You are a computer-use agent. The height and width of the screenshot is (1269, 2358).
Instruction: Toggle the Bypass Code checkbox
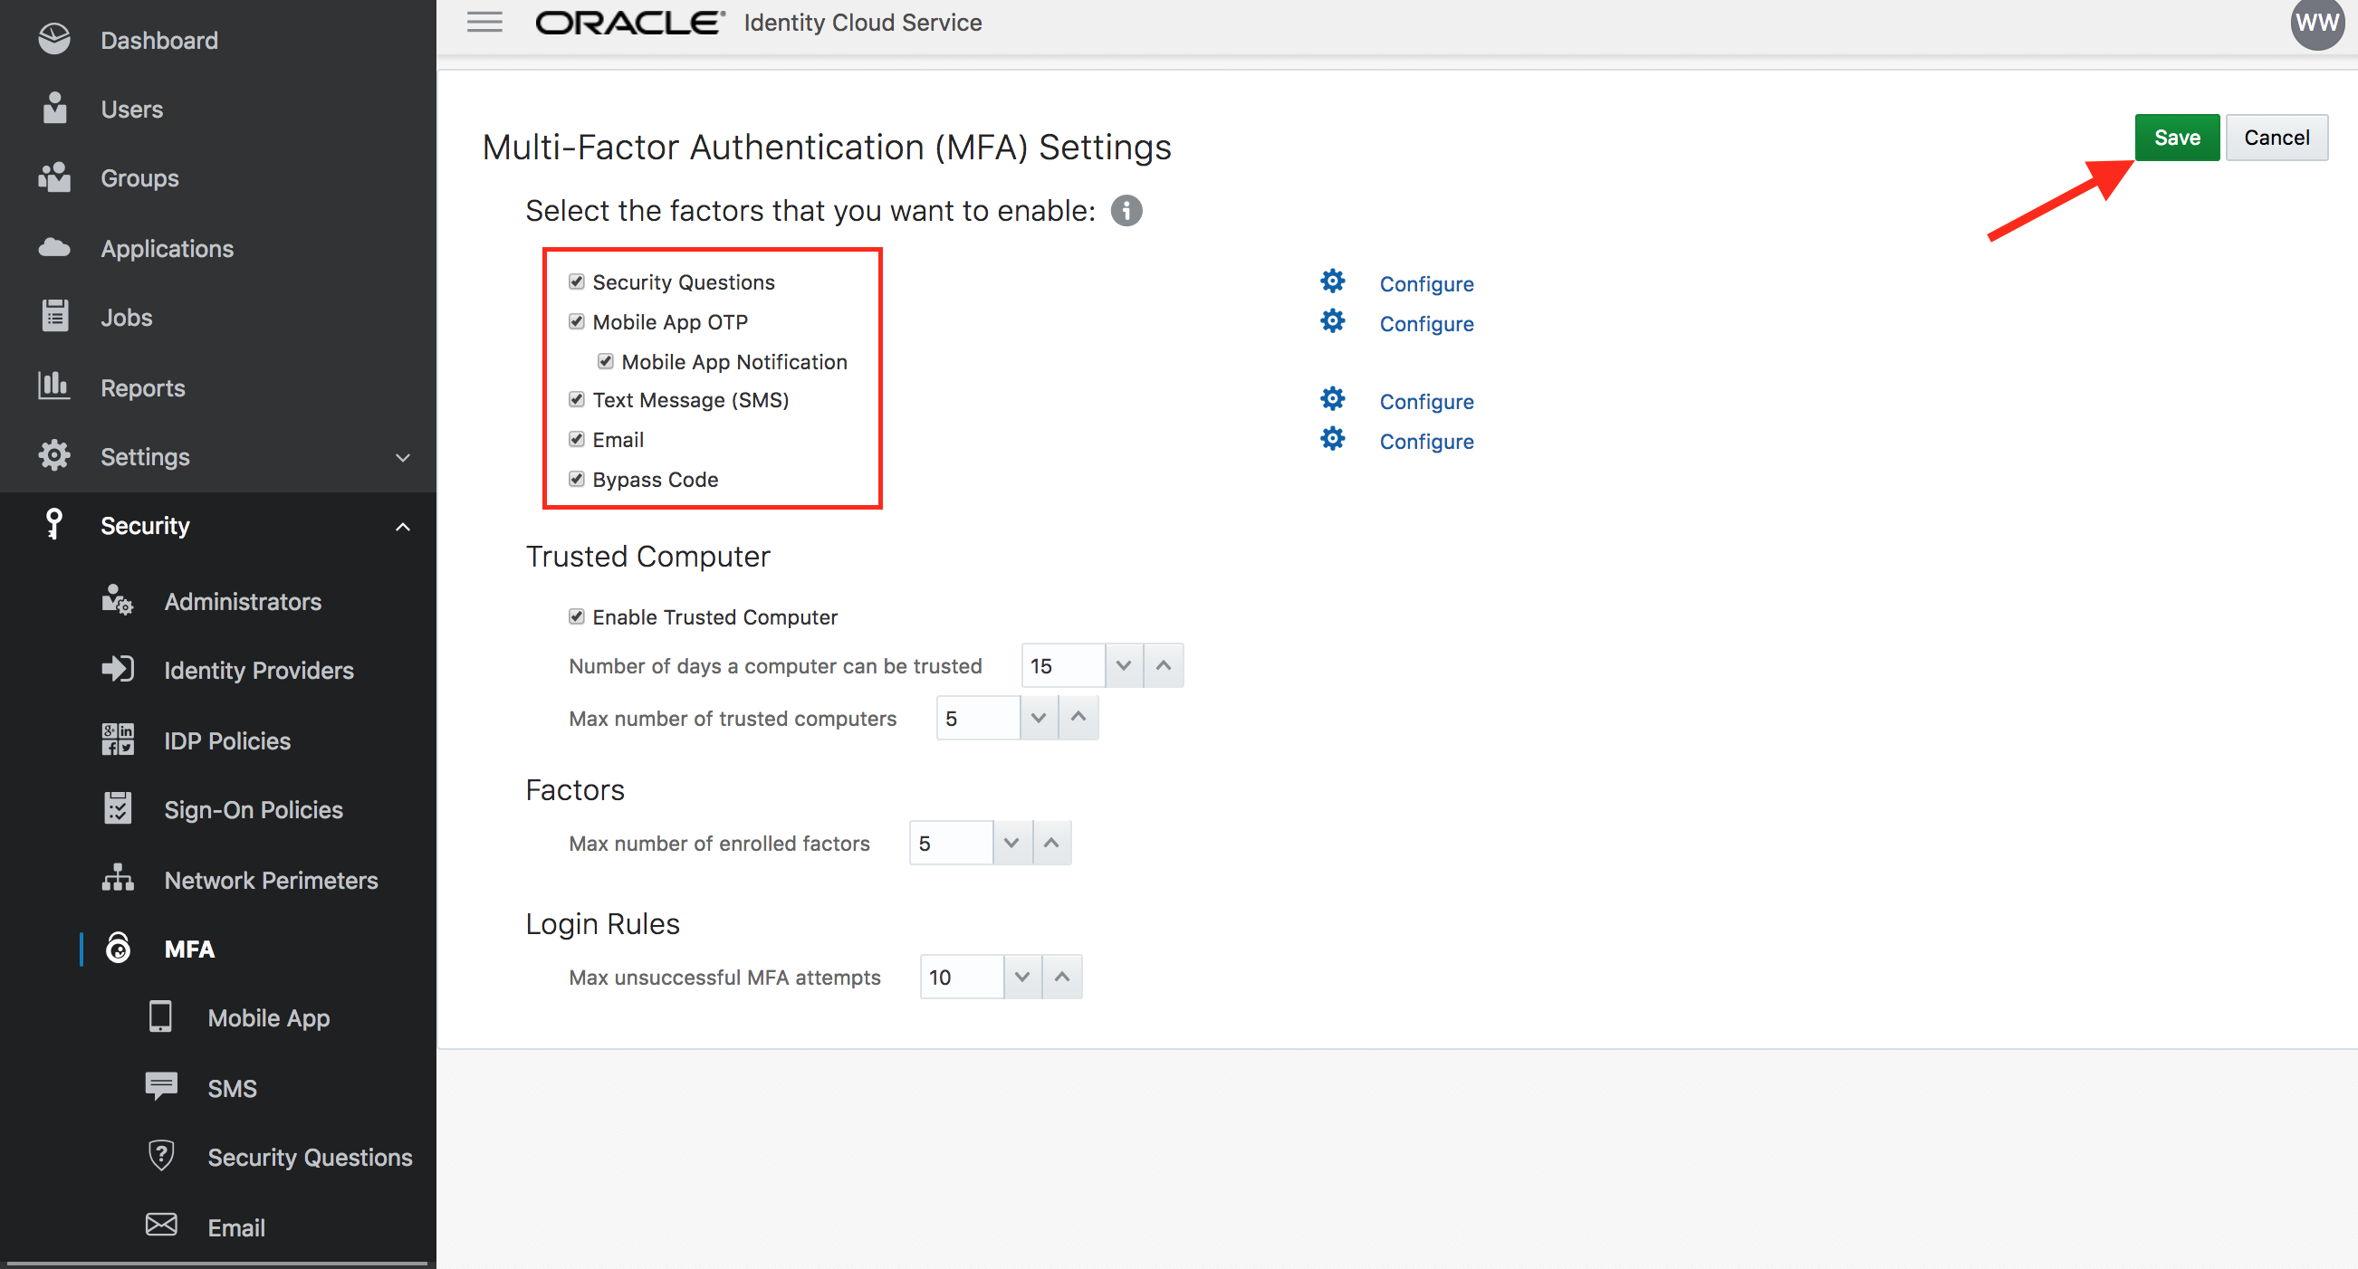(576, 479)
